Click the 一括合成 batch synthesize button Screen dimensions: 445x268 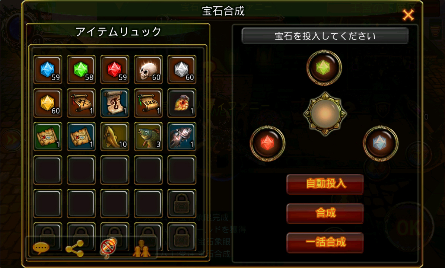[325, 242]
